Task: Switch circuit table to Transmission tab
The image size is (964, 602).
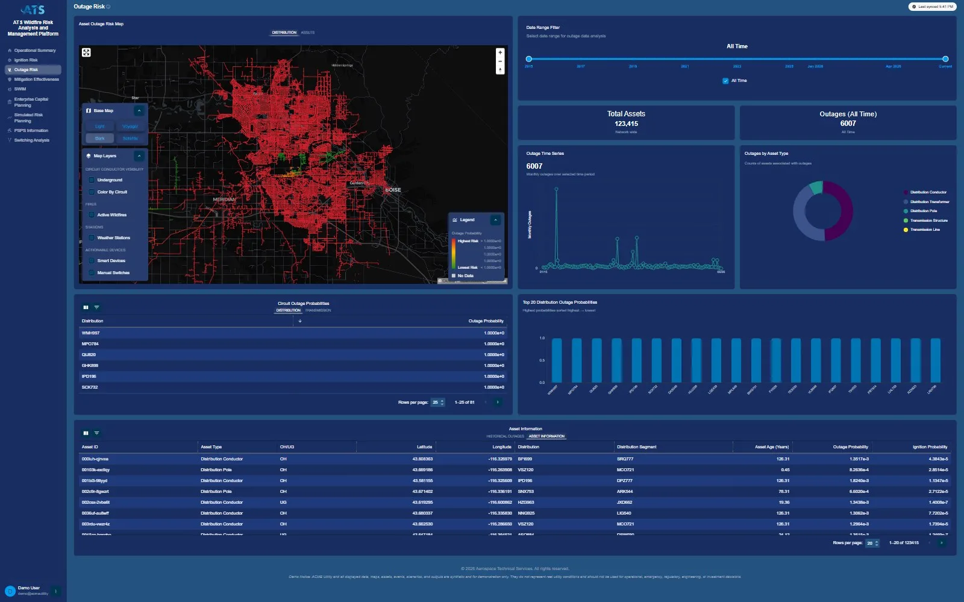Action: (318, 310)
